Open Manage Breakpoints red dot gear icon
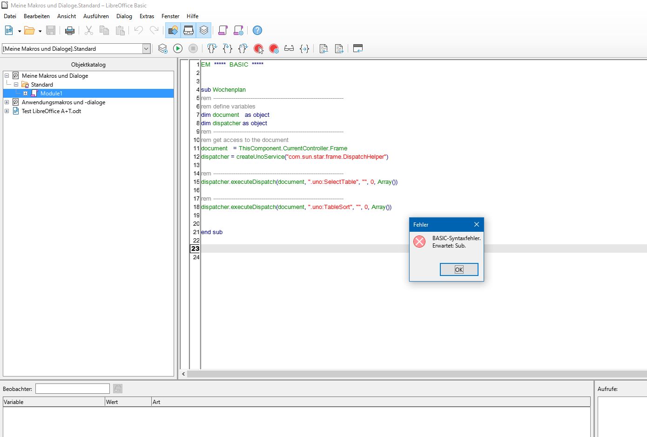The image size is (647, 437). [x=274, y=48]
